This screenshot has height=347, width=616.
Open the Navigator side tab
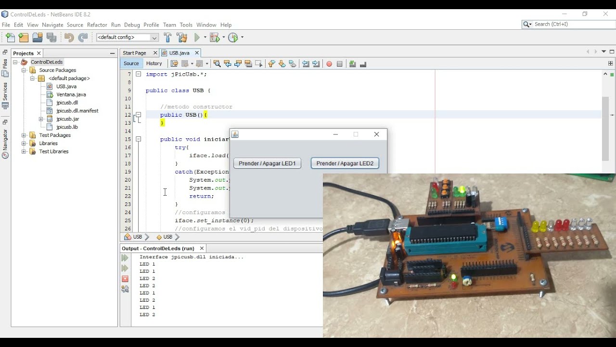coord(5,143)
